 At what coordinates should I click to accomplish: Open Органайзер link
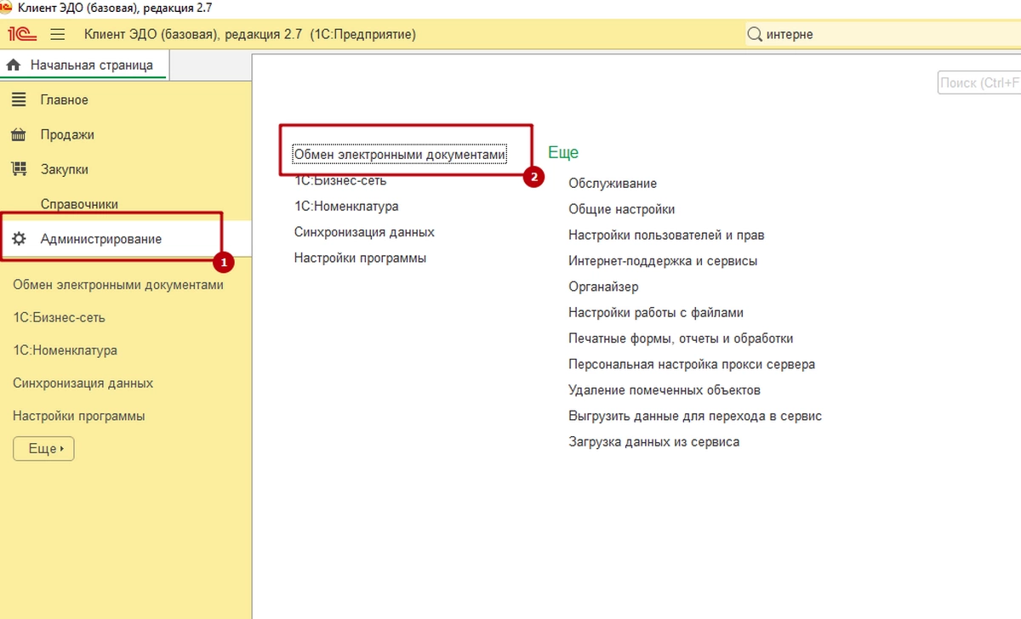coord(603,287)
